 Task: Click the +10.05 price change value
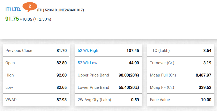click(26, 19)
